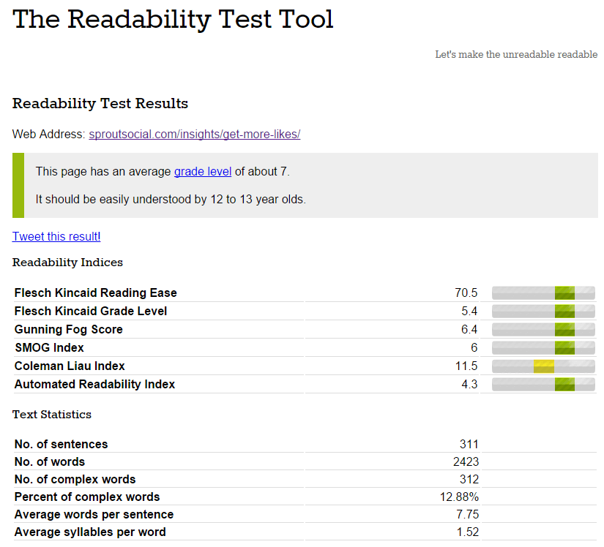
Task: Click the 311 sentences value
Action: point(469,445)
